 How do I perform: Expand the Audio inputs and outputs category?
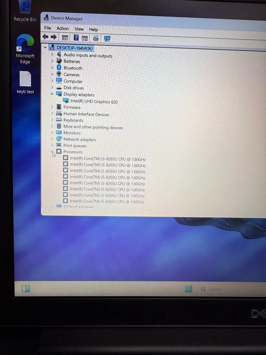(52, 54)
